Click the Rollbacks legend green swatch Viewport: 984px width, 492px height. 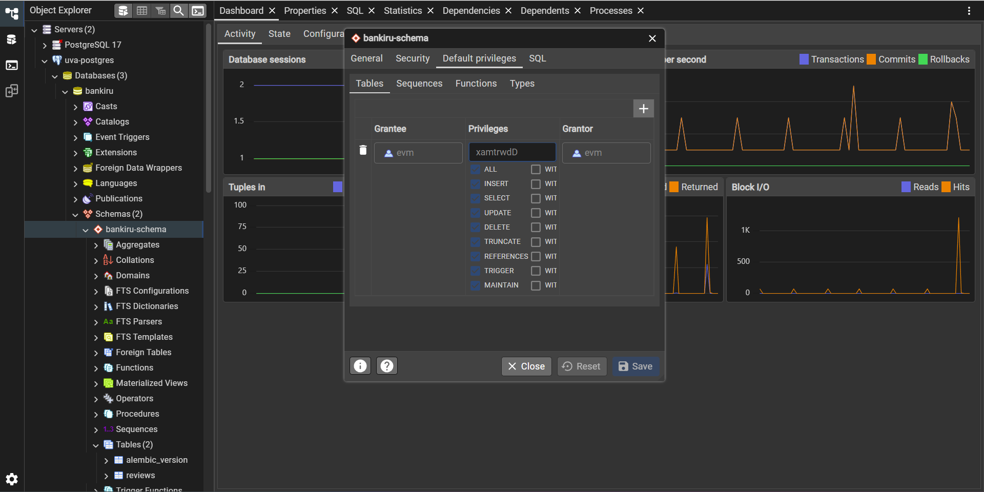922,59
